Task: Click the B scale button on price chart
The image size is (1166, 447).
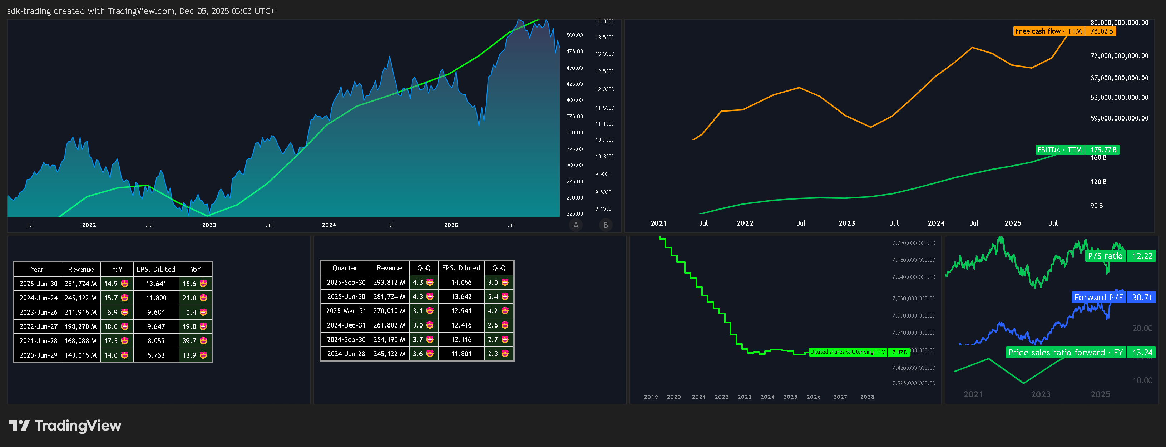Action: coord(606,225)
